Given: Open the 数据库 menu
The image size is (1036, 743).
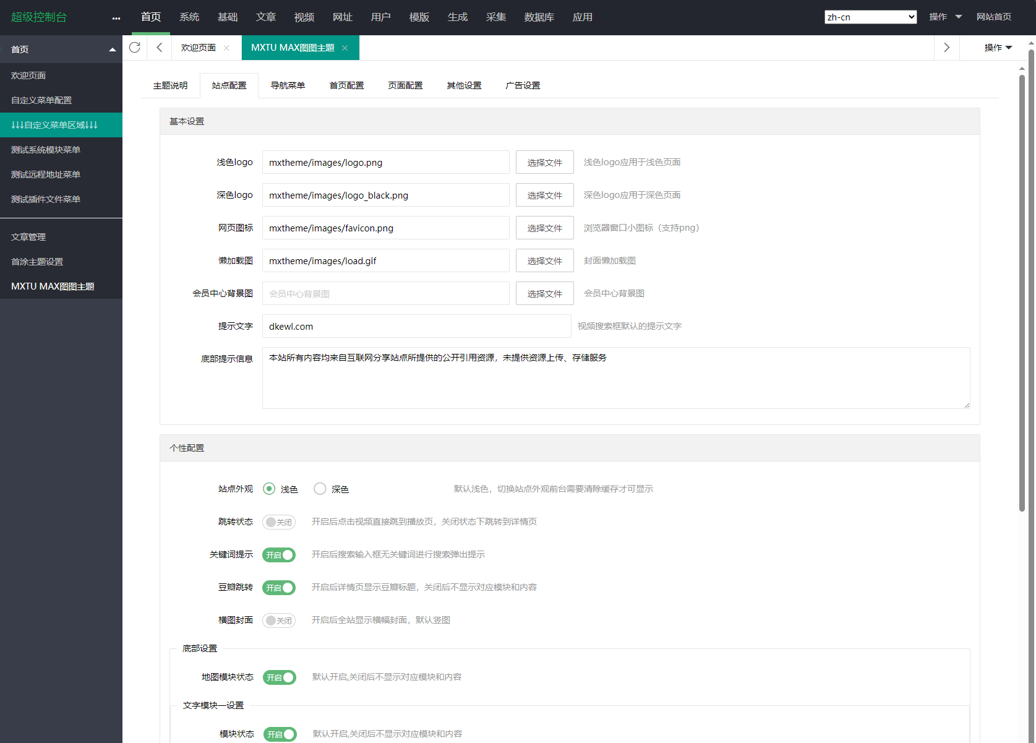Looking at the screenshot, I should (538, 17).
